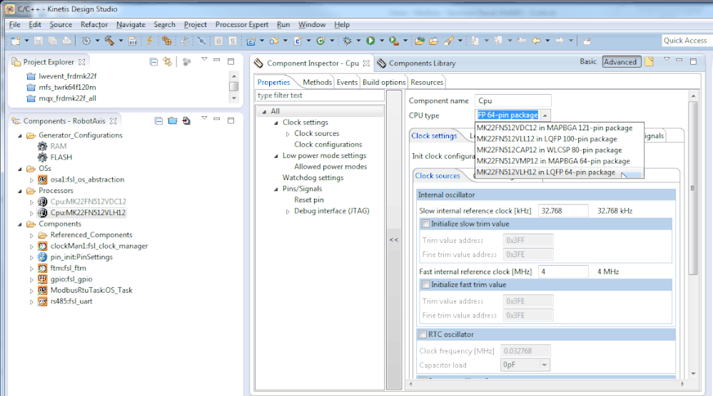Click the import page icon in Components view
This screenshot has width=713, height=396.
click(186, 120)
